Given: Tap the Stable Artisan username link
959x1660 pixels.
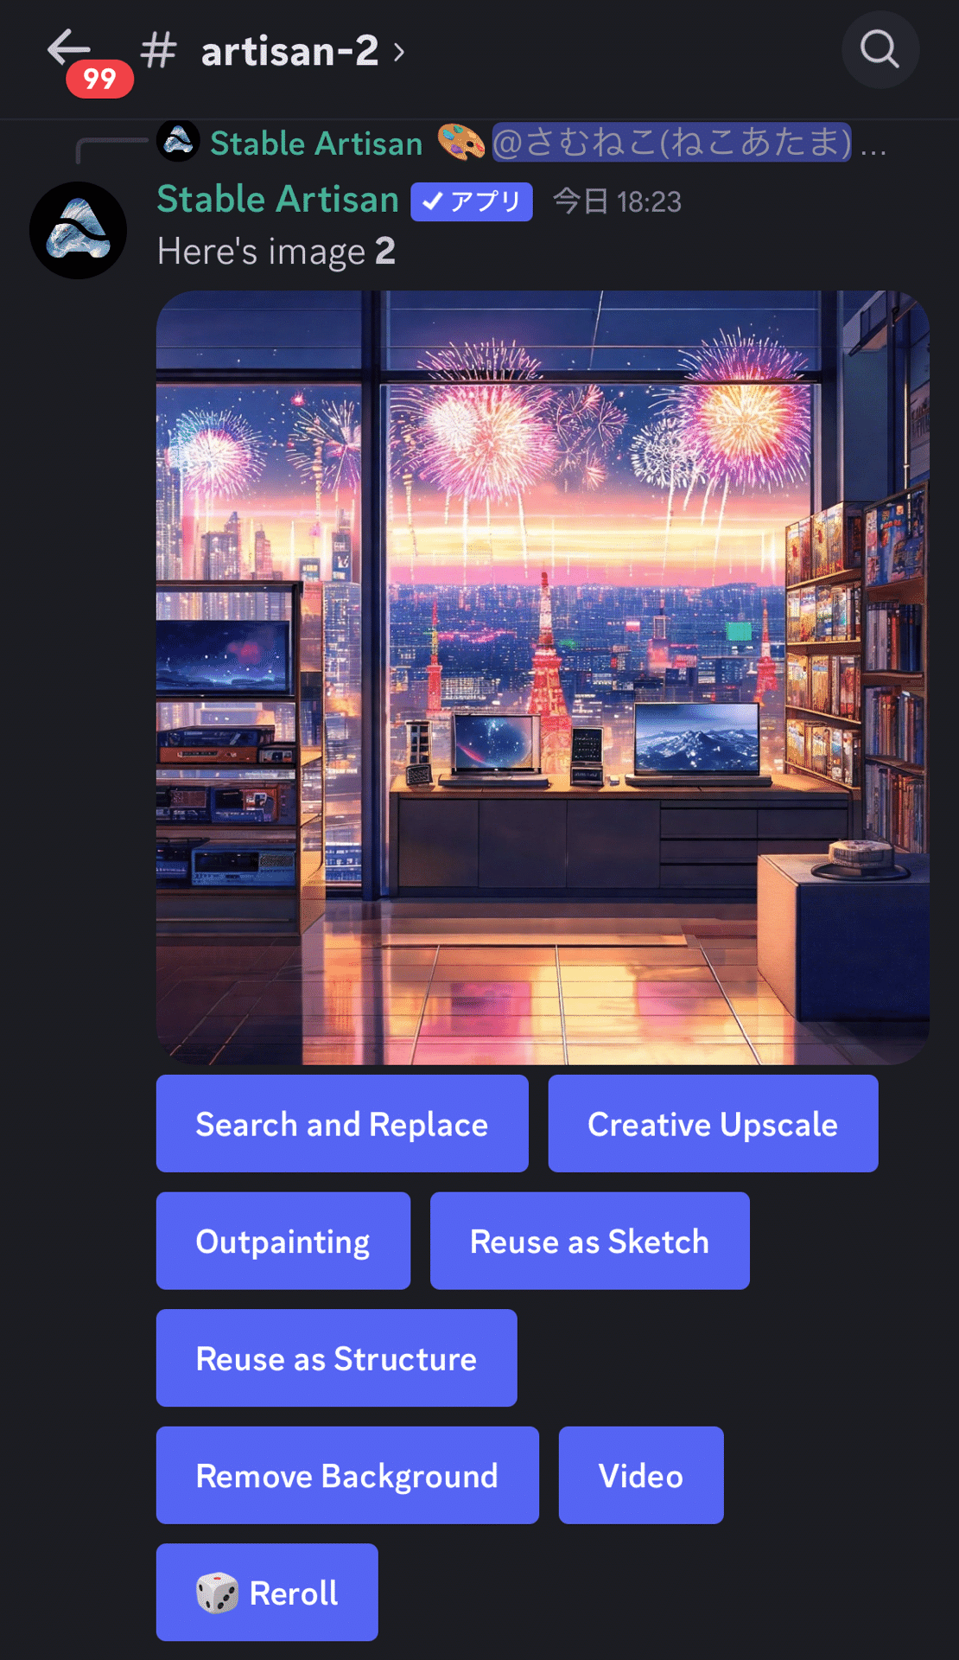Looking at the screenshot, I should click(x=277, y=200).
